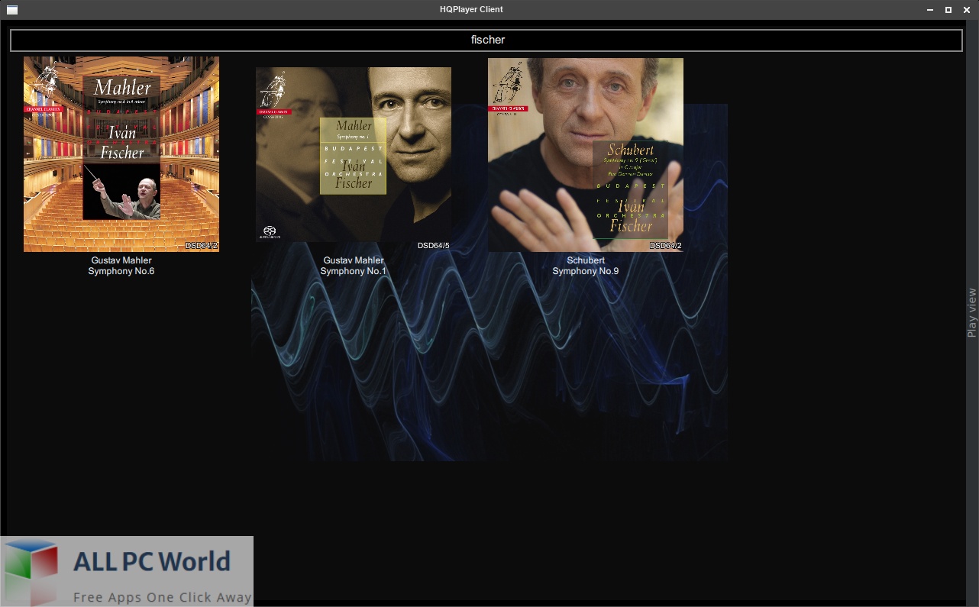Screen dimensions: 979x607
Task: Open the window menu icon in title bar
Action: click(12, 10)
